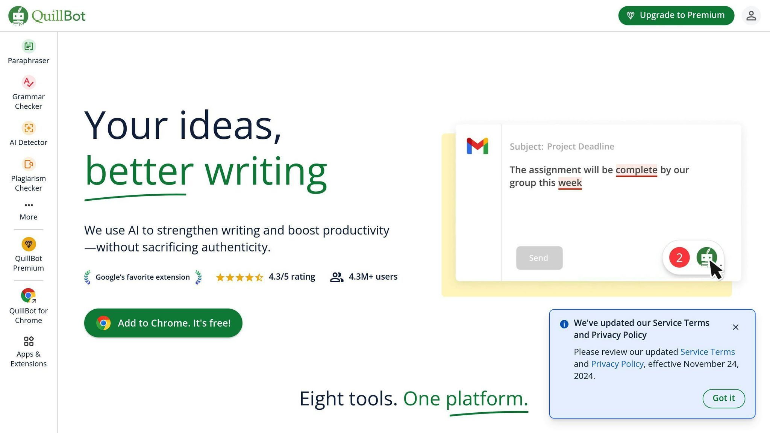This screenshot has height=433, width=770.
Task: Open the Service Terms link
Action: click(x=707, y=352)
